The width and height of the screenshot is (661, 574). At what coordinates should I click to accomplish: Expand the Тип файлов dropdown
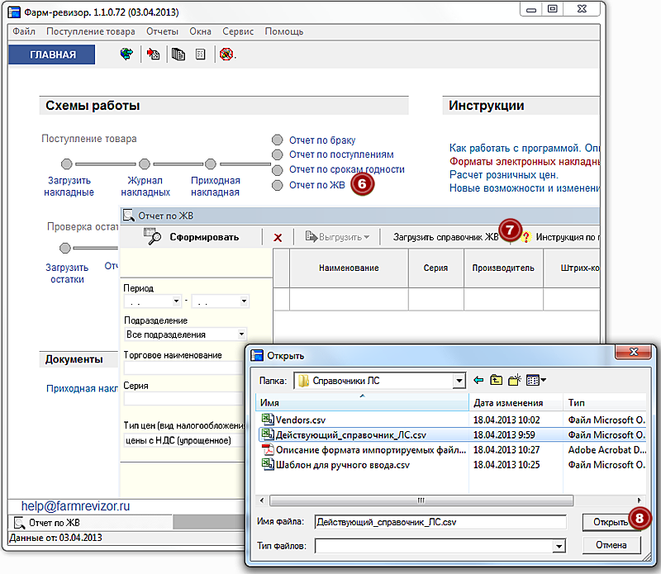coord(559,546)
